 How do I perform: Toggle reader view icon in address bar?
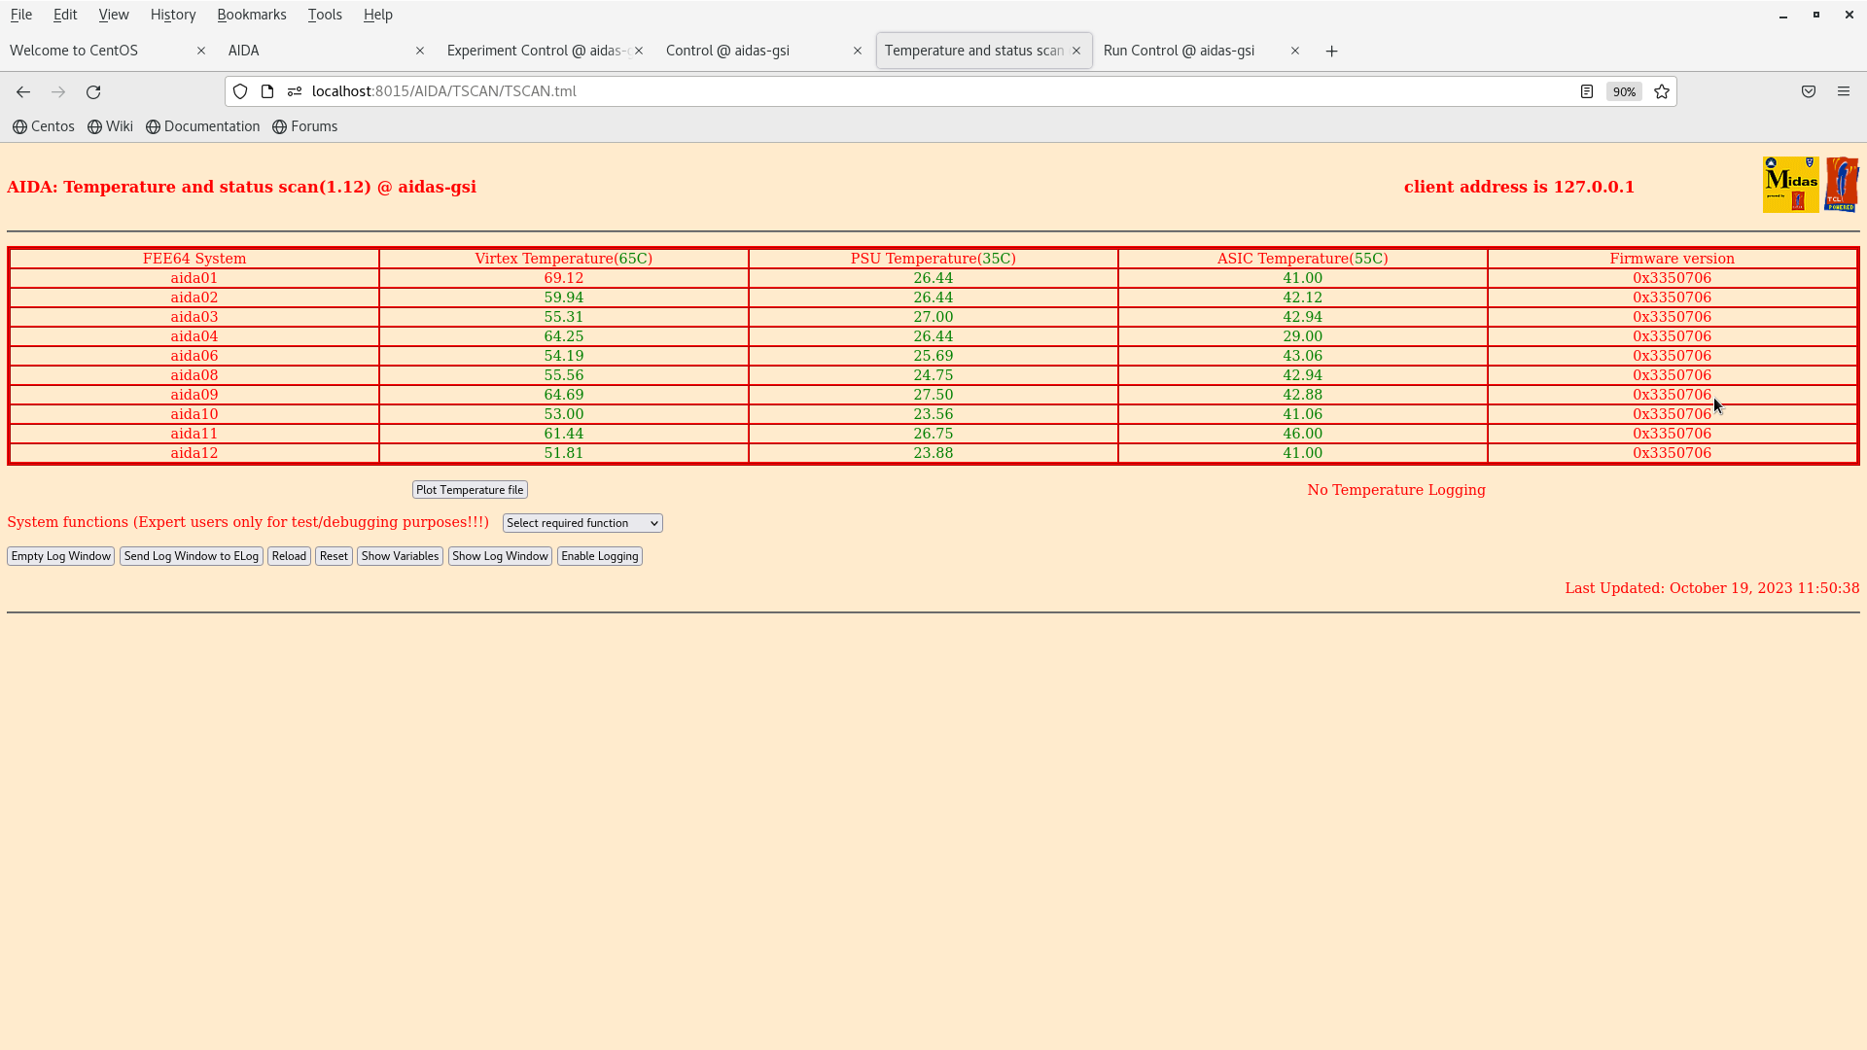(1587, 91)
